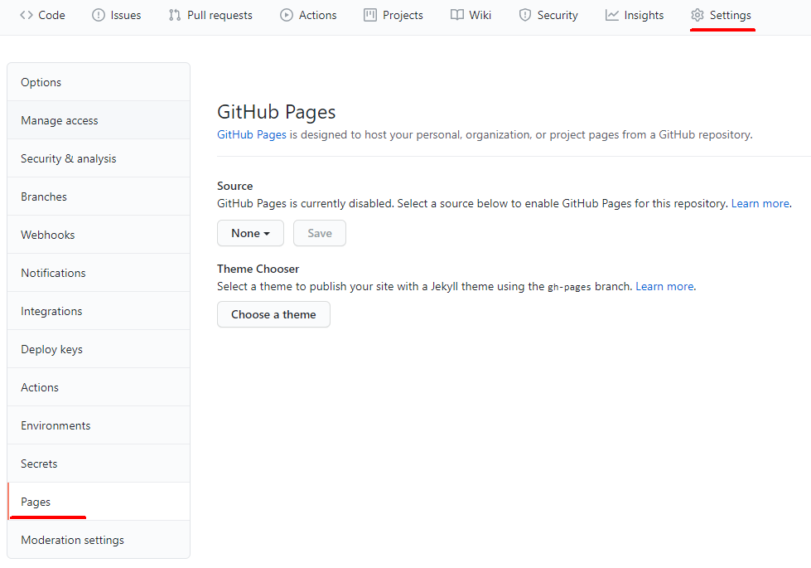
Task: Open Notifications settings
Action: (99, 273)
